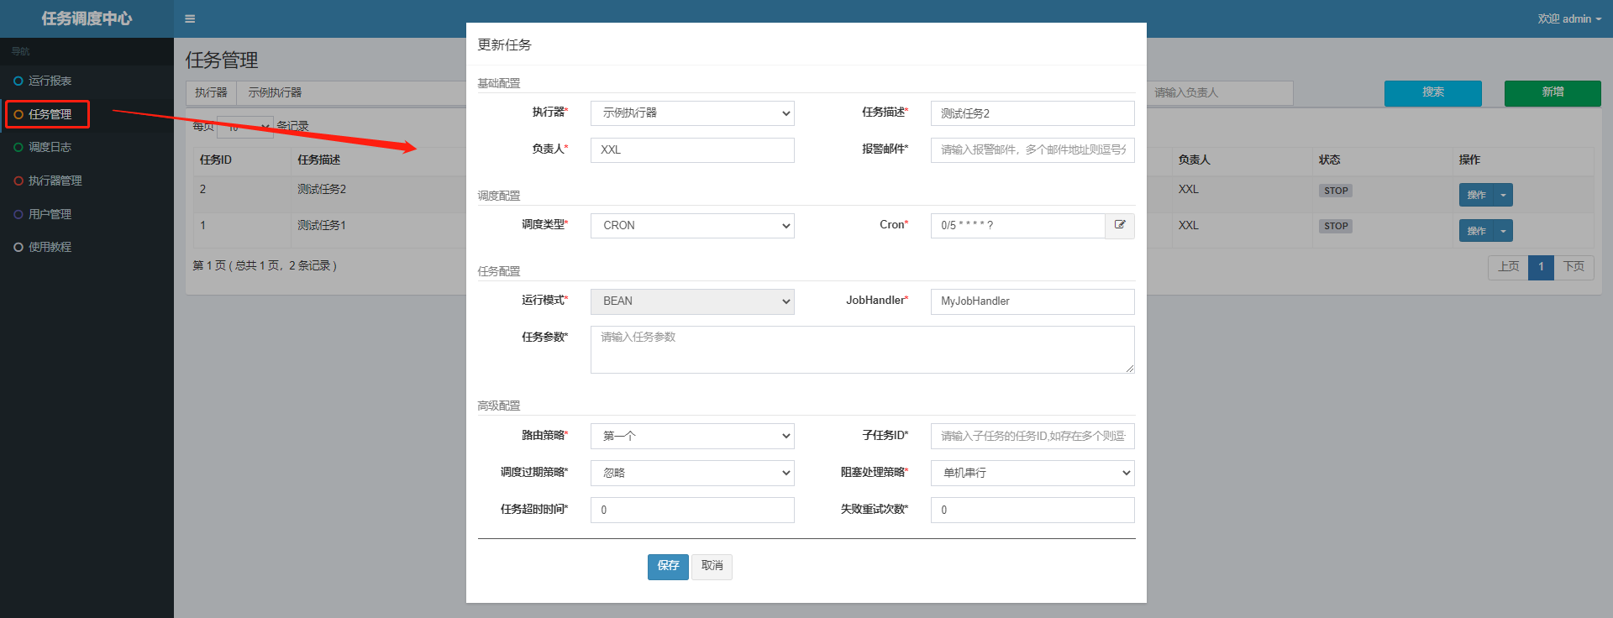
Task: Click the 用户管理 circle icon in sidebar
Action: (18, 214)
